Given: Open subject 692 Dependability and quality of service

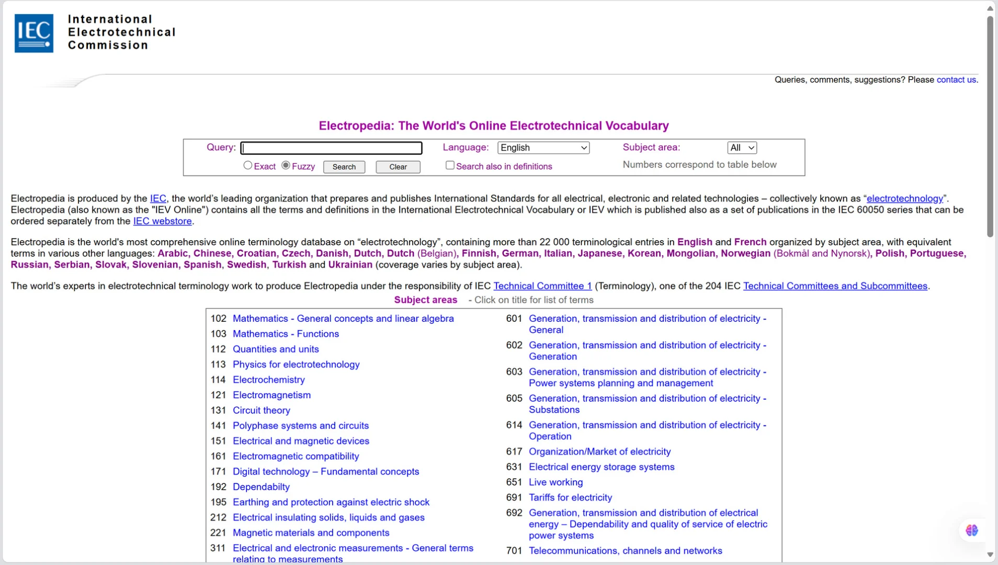Looking at the screenshot, I should tap(648, 524).
